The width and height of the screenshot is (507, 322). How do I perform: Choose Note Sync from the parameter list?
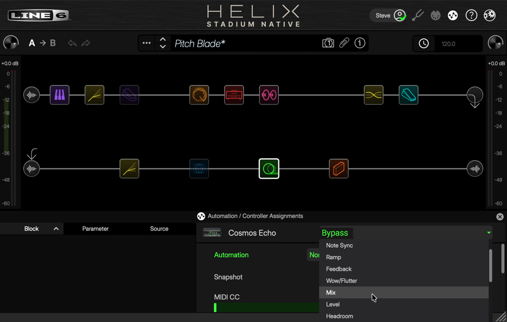[403, 245]
